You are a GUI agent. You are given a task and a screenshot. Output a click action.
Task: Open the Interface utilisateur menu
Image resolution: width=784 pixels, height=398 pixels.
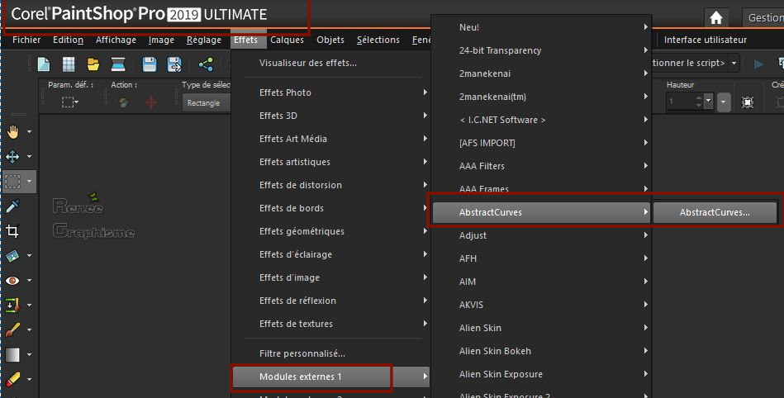[705, 40]
